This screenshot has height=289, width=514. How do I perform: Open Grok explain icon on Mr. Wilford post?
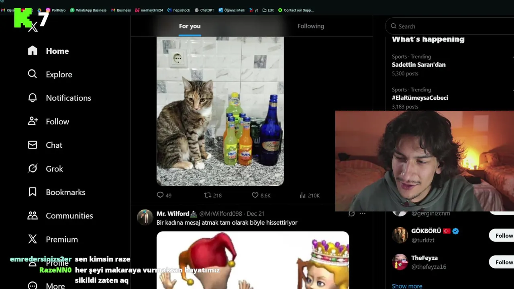coord(351,214)
